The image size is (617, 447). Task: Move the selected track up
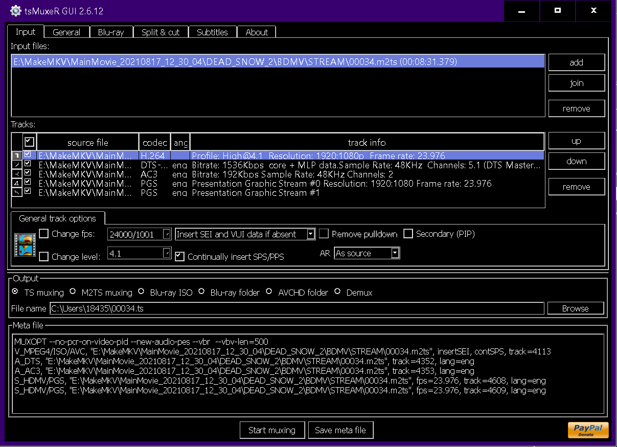click(577, 141)
